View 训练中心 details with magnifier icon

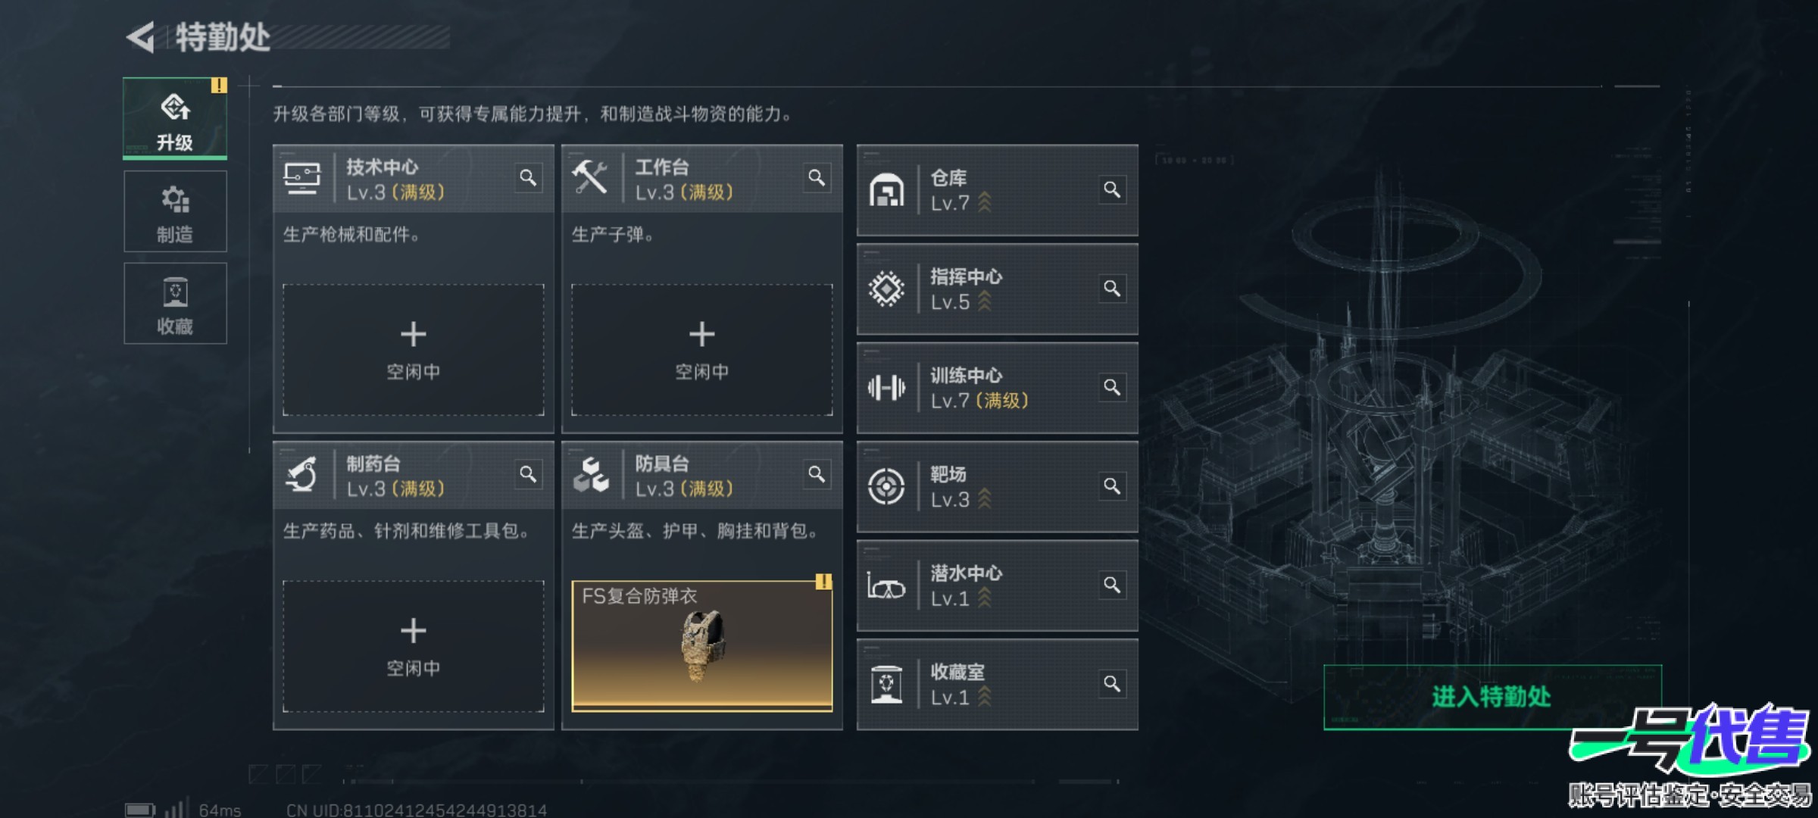pos(1111,388)
